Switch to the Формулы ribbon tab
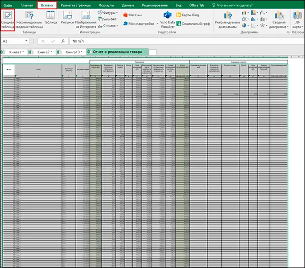Screen dimensions: 305x268 pyautogui.click(x=106, y=5)
